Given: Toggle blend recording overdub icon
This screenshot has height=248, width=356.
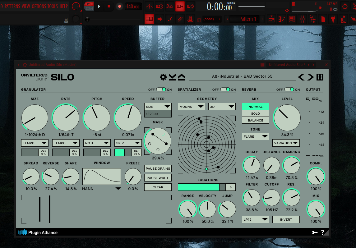Looking at the screenshot, I should (180, 6).
